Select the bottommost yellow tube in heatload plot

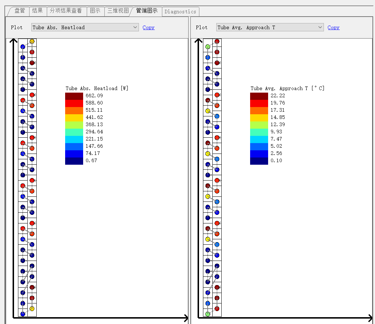tap(32, 309)
